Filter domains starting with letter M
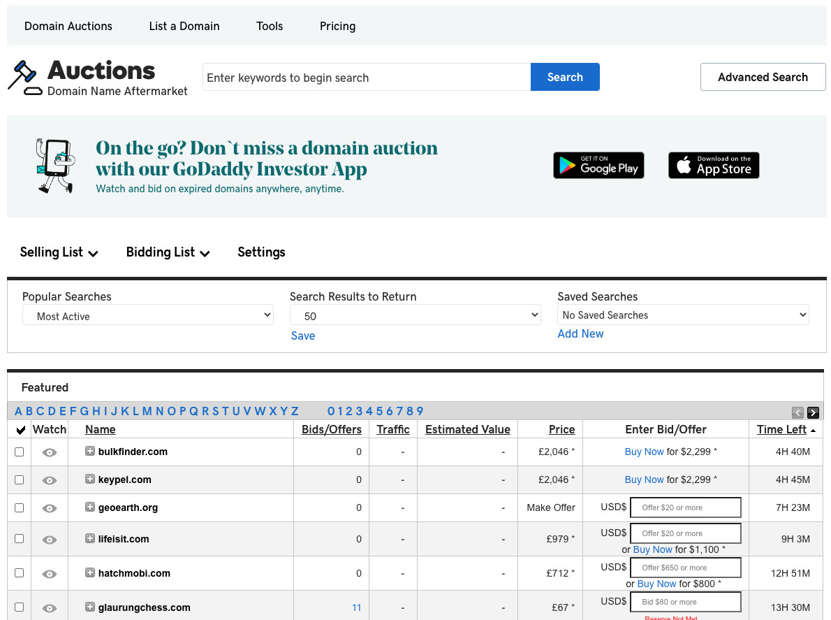Image resolution: width=831 pixels, height=620 pixels. (x=147, y=411)
